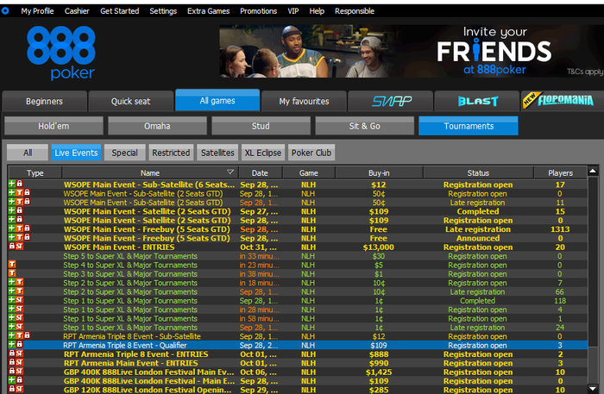Screen dimensions: 604x394
Task: Click the lock icon in the RPT Armenia Qualifier row
Action: coord(19,344)
